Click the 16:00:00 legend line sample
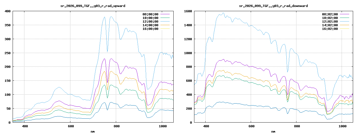This screenshot has width=359, height=134. pos(165,29)
